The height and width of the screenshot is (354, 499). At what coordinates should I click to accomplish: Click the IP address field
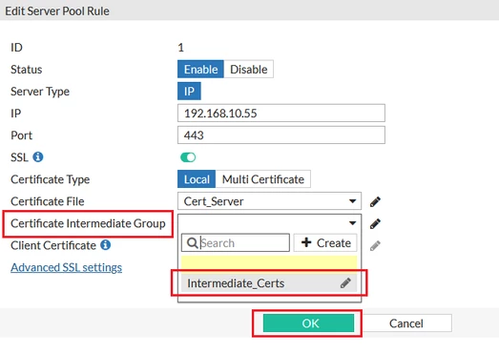281,113
